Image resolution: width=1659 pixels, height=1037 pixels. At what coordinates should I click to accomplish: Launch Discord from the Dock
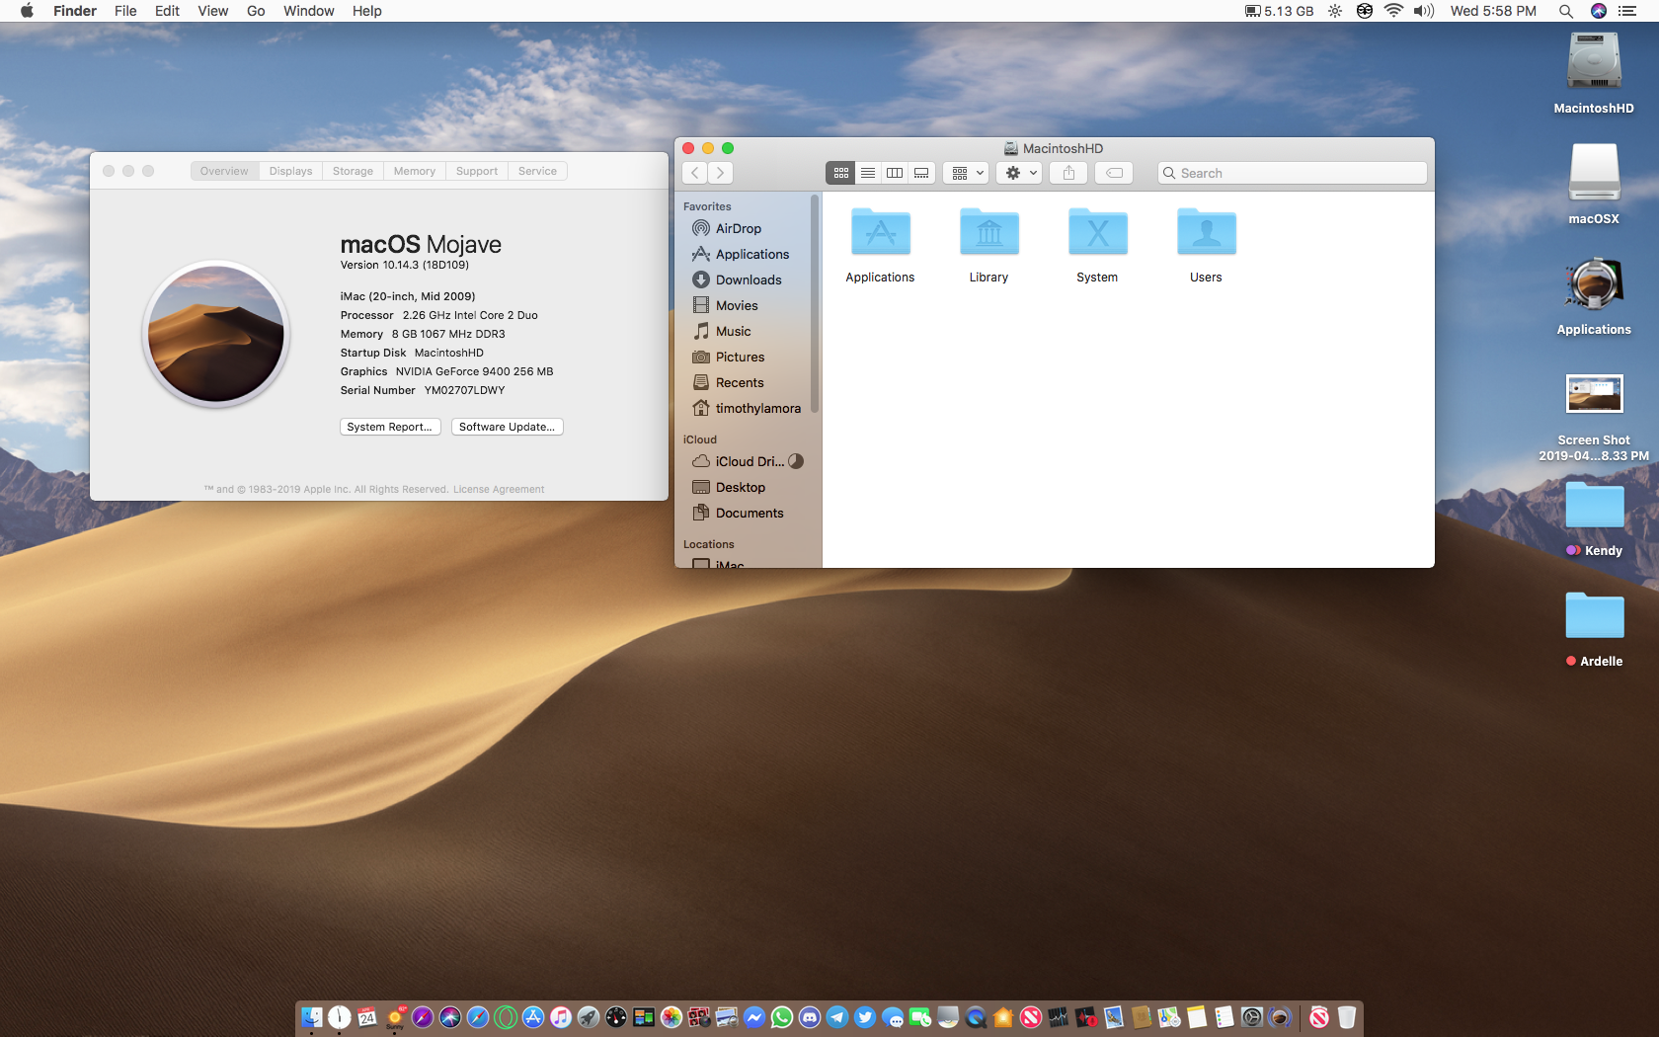point(810,1017)
